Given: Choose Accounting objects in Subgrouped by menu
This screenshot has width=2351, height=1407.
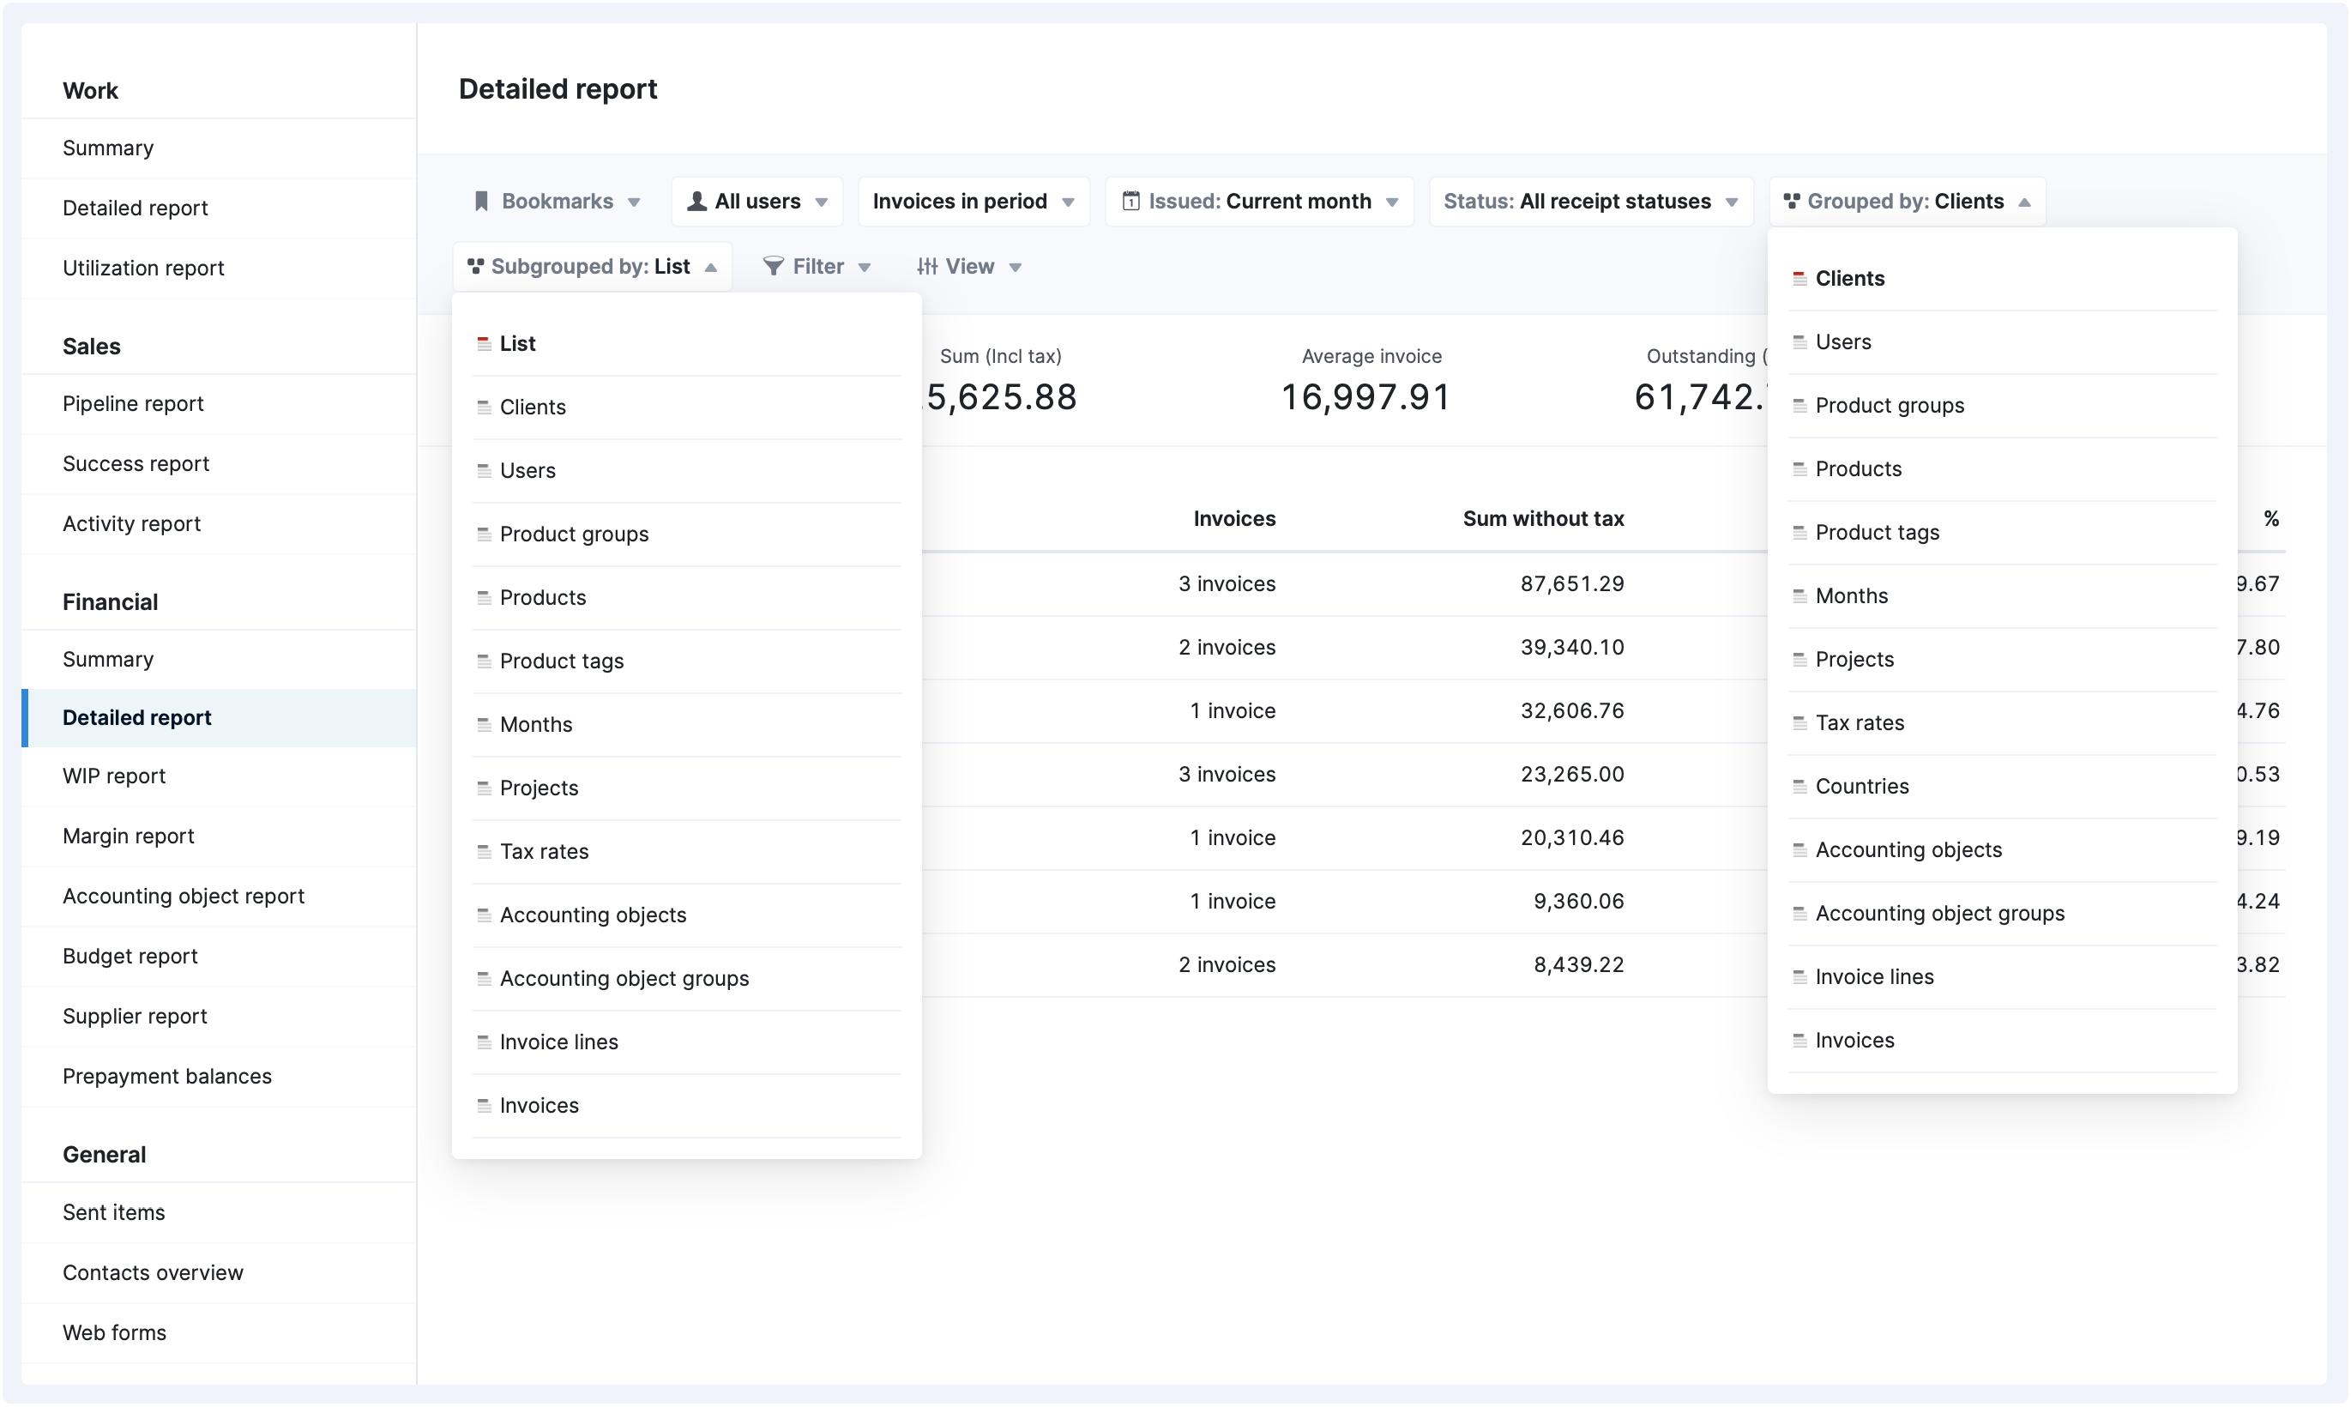Looking at the screenshot, I should pyautogui.click(x=686, y=915).
